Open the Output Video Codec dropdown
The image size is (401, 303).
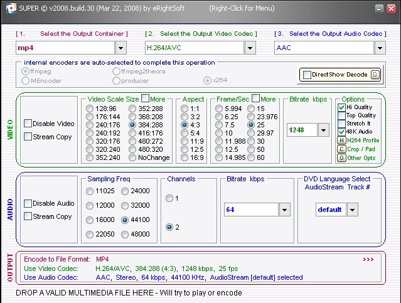coord(250,48)
